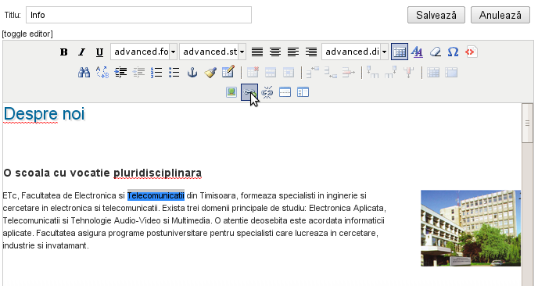Screen dimensions: 538x286
Task: Apply center alignment to text
Action: 274,52
